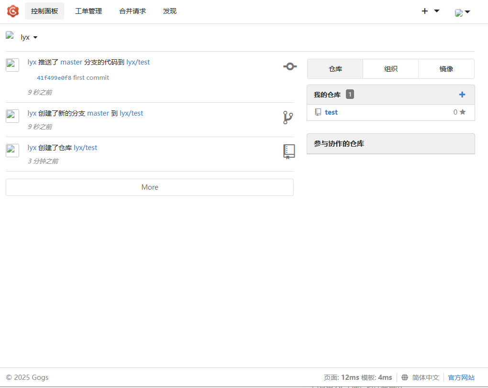Click the Gogs logo home icon

click(x=13, y=11)
